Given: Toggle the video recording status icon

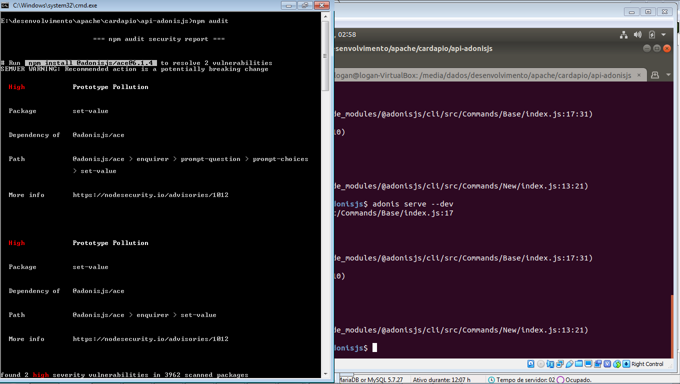Looking at the screenshot, I should (597, 363).
